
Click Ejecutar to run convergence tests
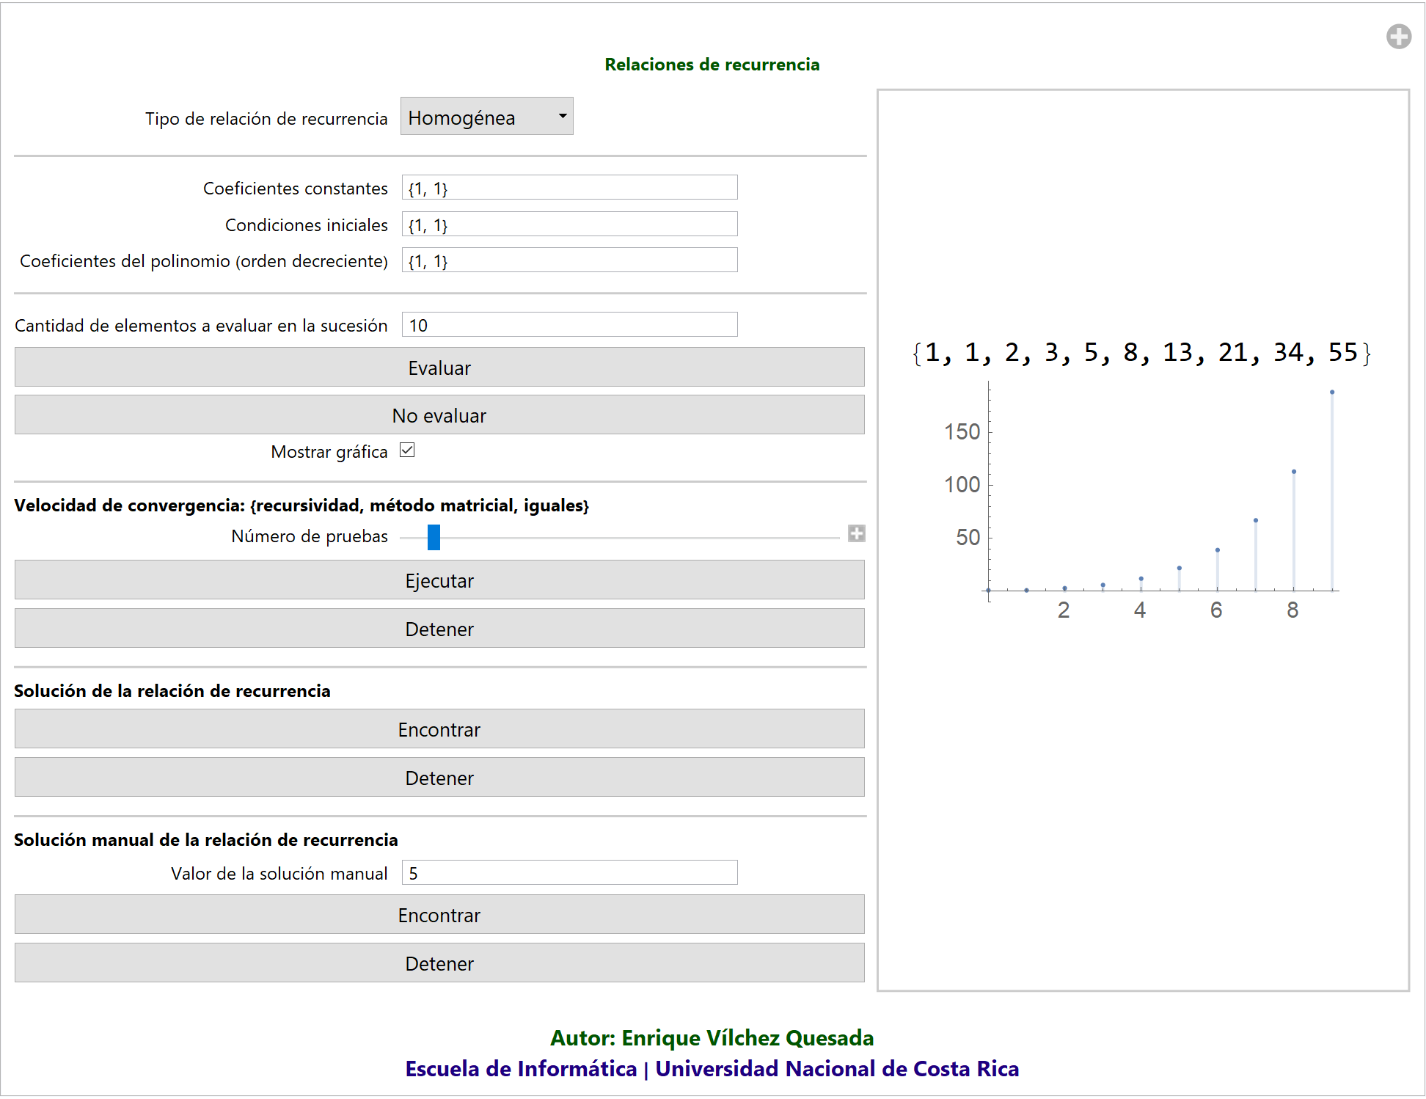pos(439,580)
